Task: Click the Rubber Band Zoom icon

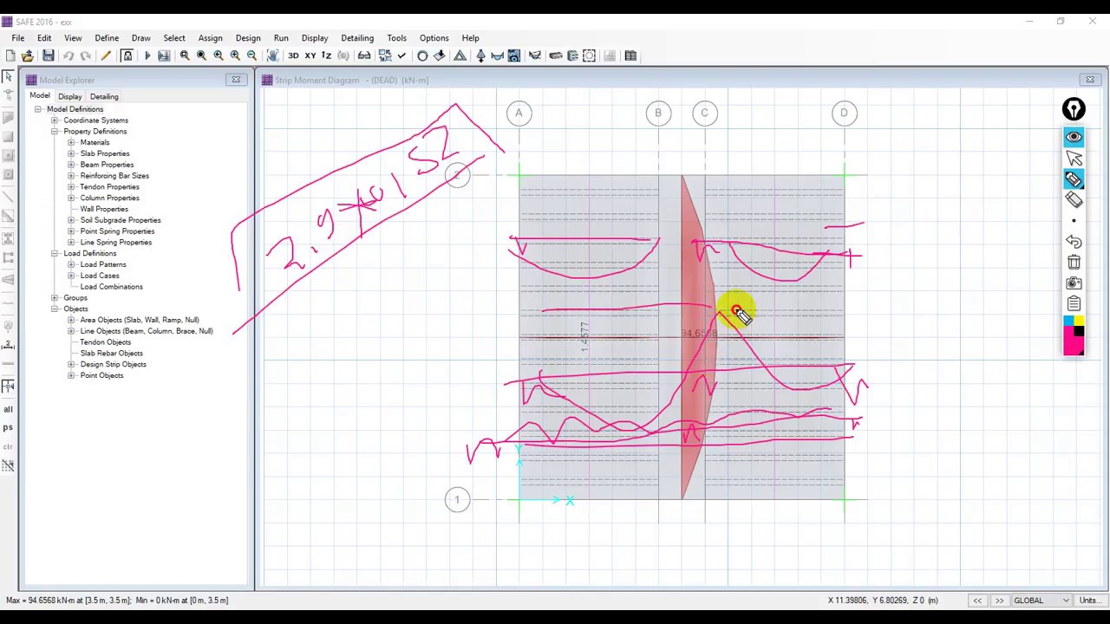Action: (185, 55)
